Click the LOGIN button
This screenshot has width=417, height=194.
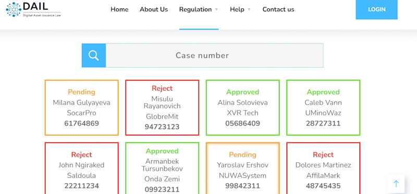(376, 9)
